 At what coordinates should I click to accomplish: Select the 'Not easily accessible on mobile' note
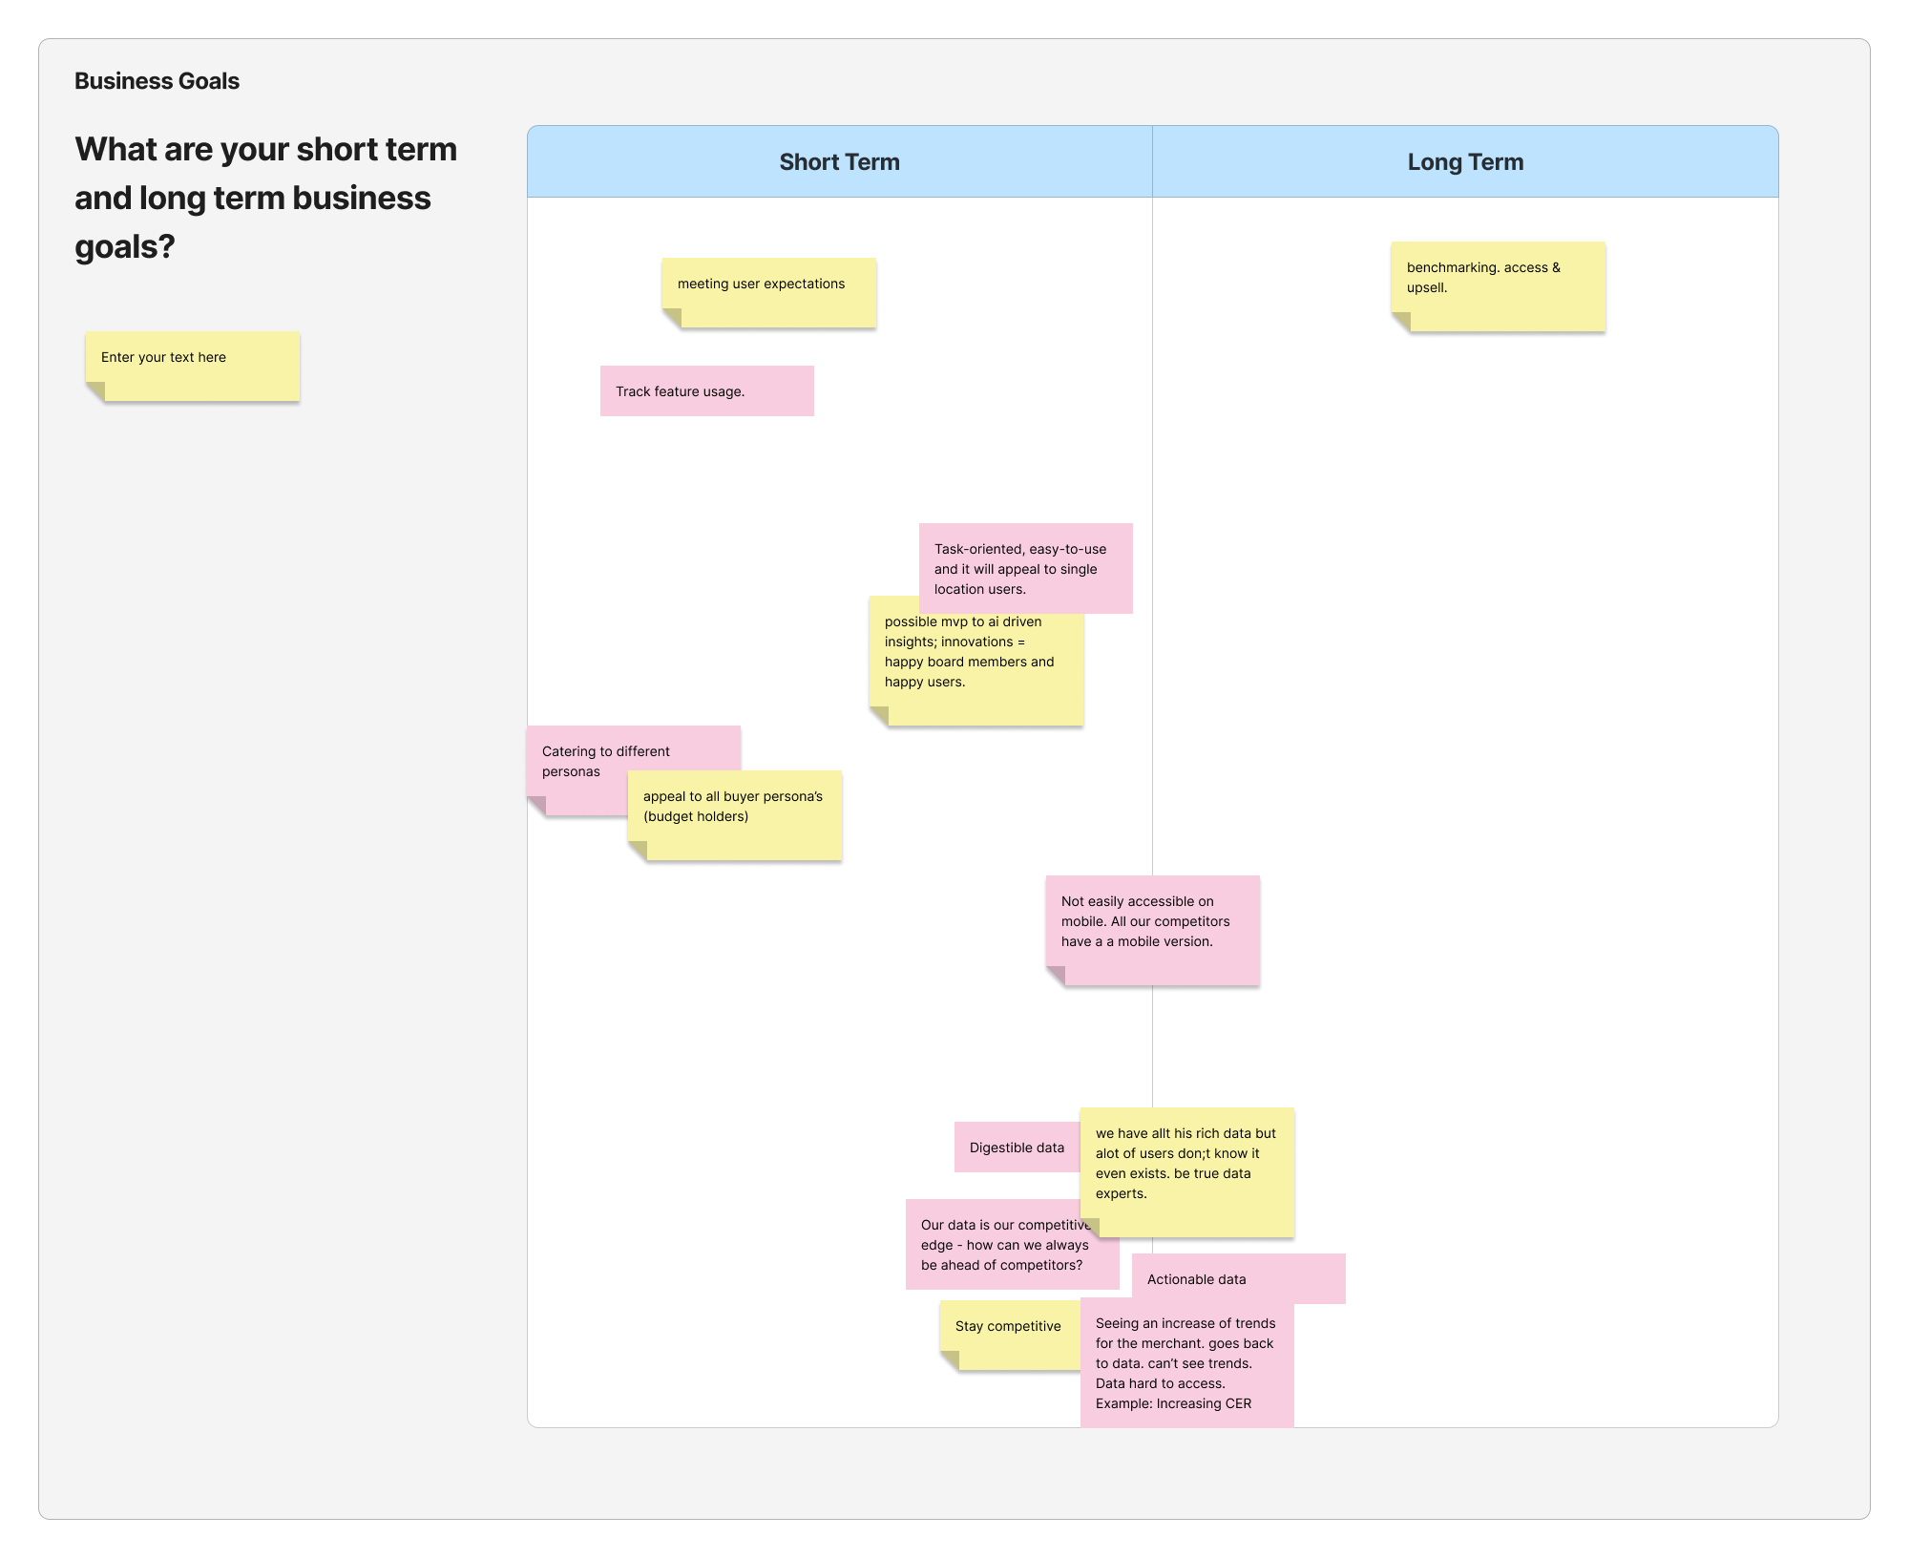[1152, 929]
